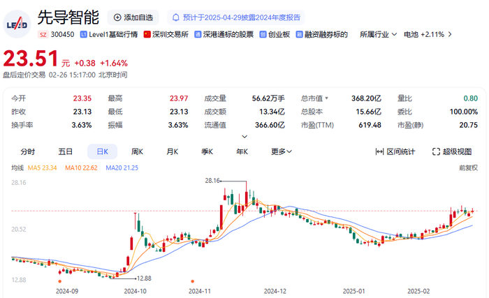Open the 前复权 adjustment selector

pos(469,168)
